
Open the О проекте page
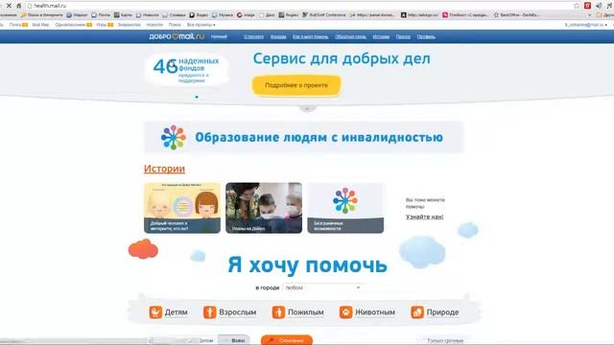tap(253, 36)
